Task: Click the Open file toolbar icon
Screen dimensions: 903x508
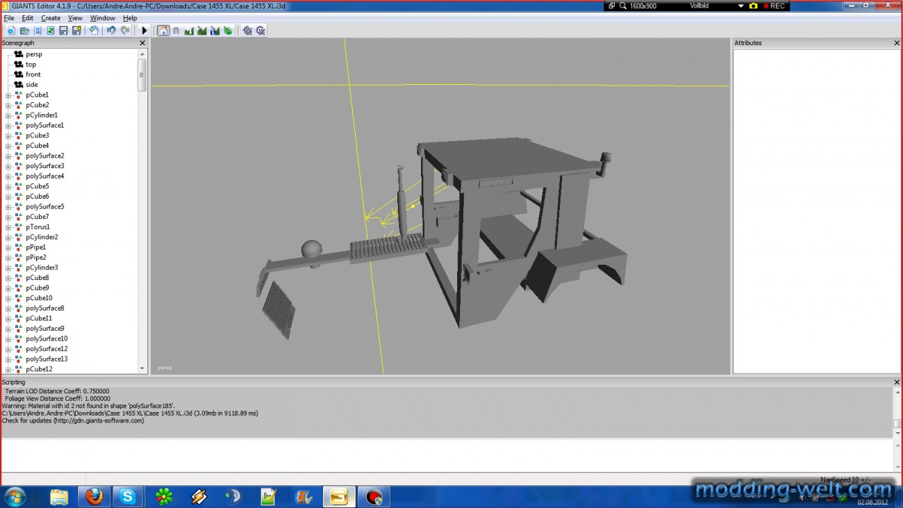Action: [24, 31]
